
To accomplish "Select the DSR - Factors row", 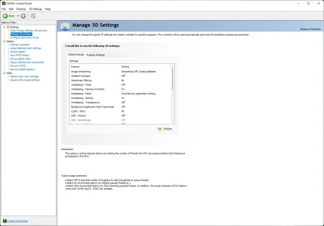I will tap(121, 115).
